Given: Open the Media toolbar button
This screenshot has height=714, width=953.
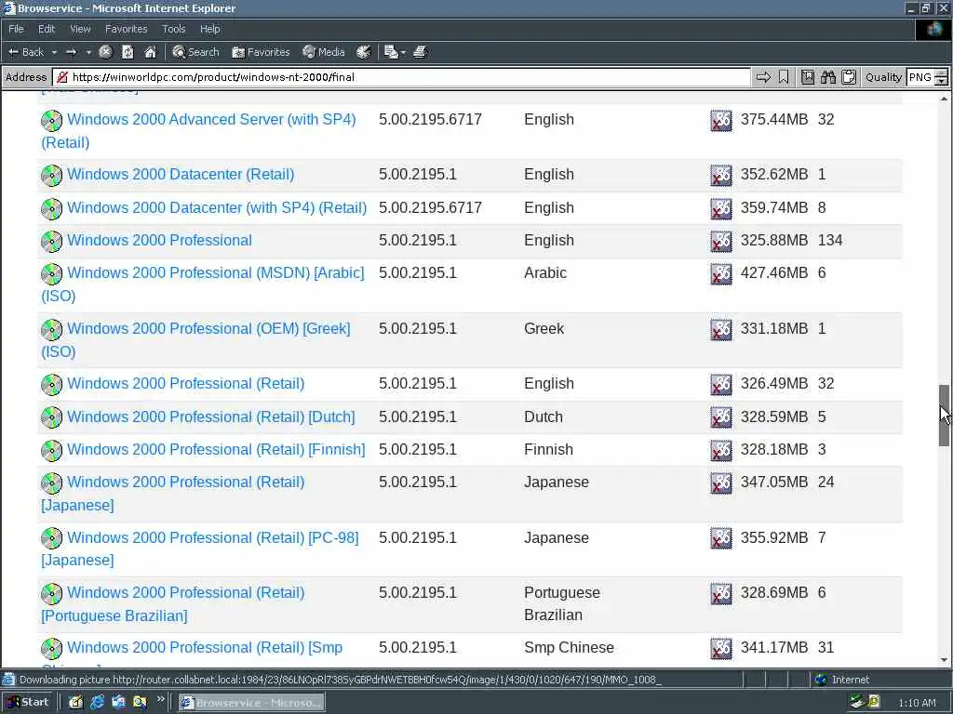Looking at the screenshot, I should tap(324, 52).
